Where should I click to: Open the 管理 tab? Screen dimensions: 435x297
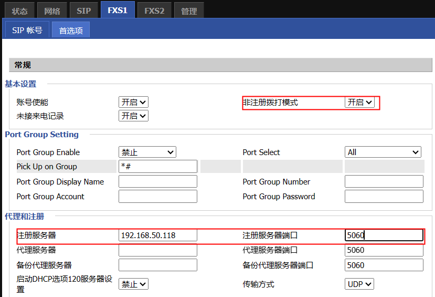[x=189, y=11]
